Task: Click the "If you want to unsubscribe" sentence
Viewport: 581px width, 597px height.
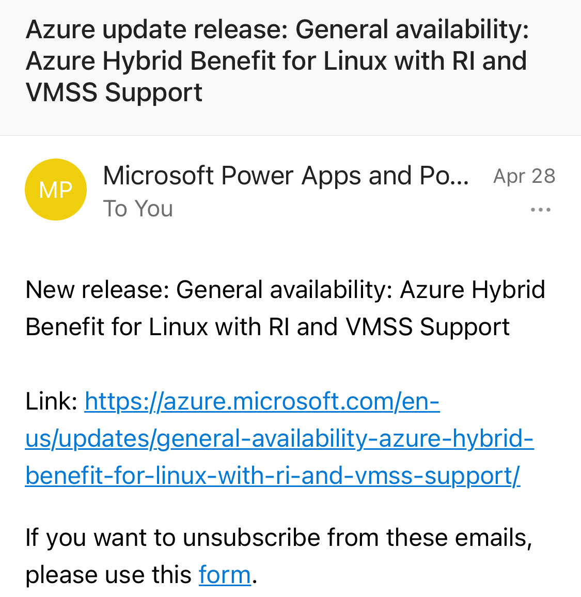Action: (278, 538)
